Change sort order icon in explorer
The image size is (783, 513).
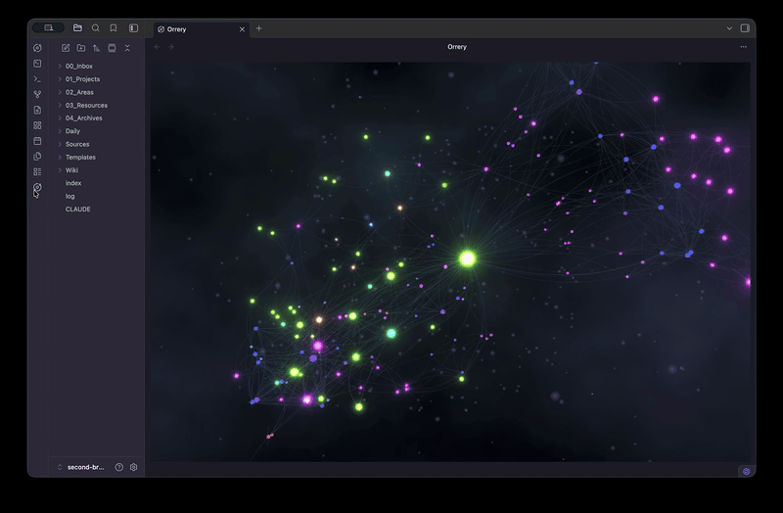(x=96, y=48)
